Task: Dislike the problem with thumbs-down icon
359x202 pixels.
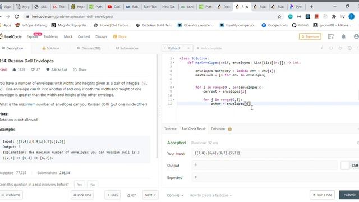Action: (33, 70)
